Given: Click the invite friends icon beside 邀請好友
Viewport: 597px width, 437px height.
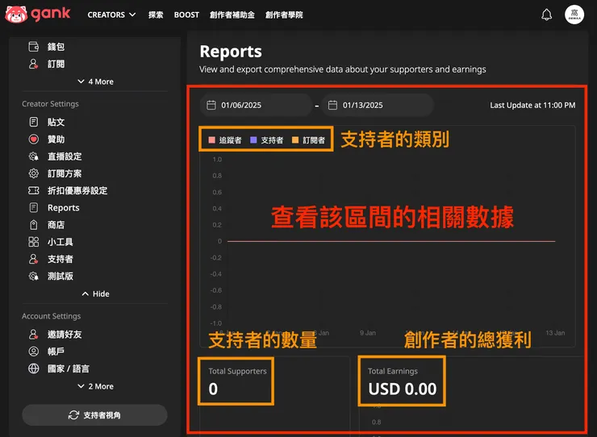Looking at the screenshot, I should (x=34, y=335).
